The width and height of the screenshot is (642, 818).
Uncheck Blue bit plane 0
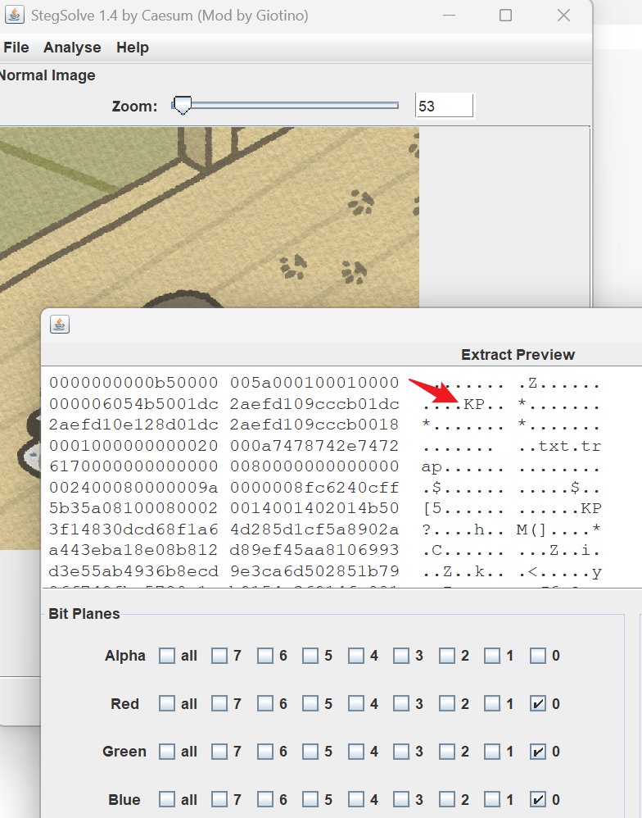pyautogui.click(x=538, y=800)
